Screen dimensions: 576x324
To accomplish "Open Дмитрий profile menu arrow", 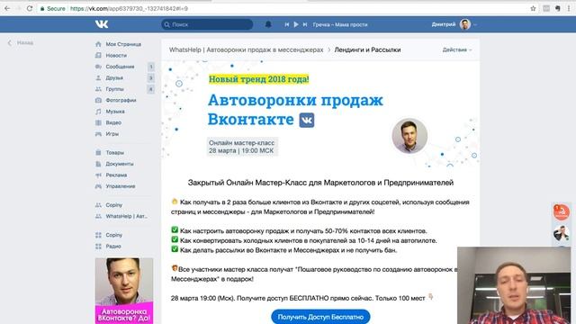I will 475,24.
